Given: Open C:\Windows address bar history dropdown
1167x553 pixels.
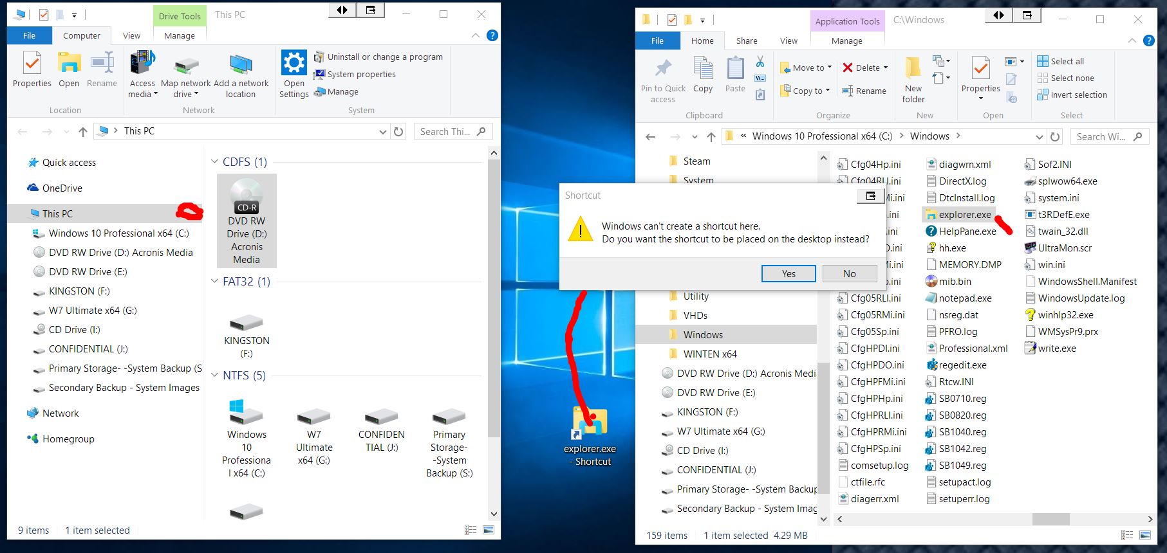Looking at the screenshot, I should 1039,136.
